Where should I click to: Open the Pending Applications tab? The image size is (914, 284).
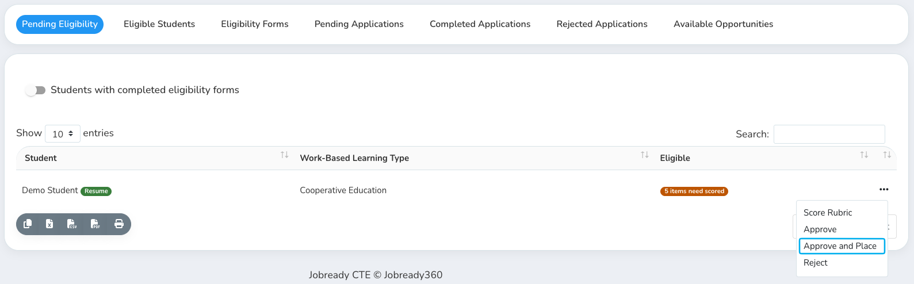coord(359,24)
